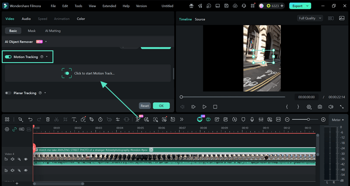This screenshot has width=350, height=186.
Task: Hide the Video 4 track with eye icon
Action: [x=26, y=160]
